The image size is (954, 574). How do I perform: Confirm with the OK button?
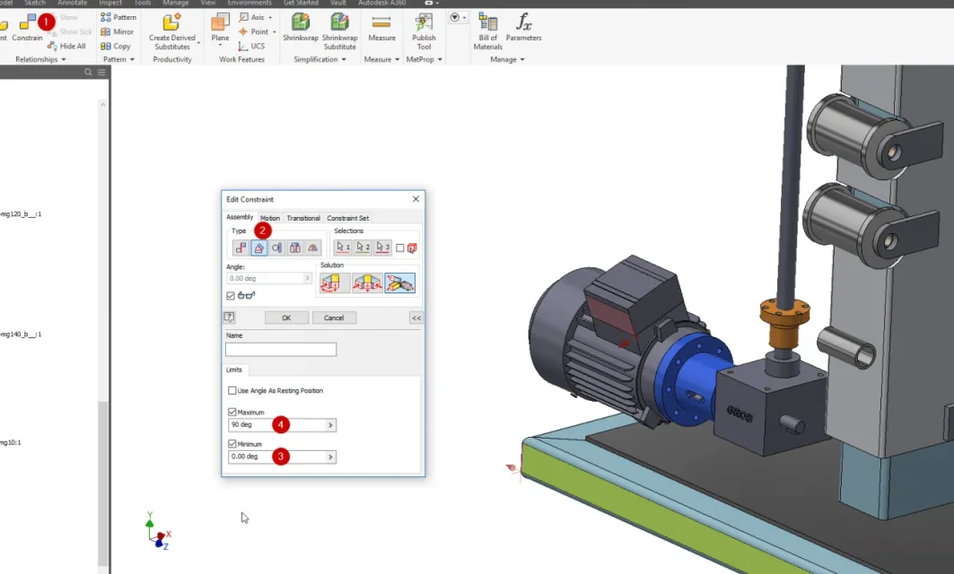[286, 317]
